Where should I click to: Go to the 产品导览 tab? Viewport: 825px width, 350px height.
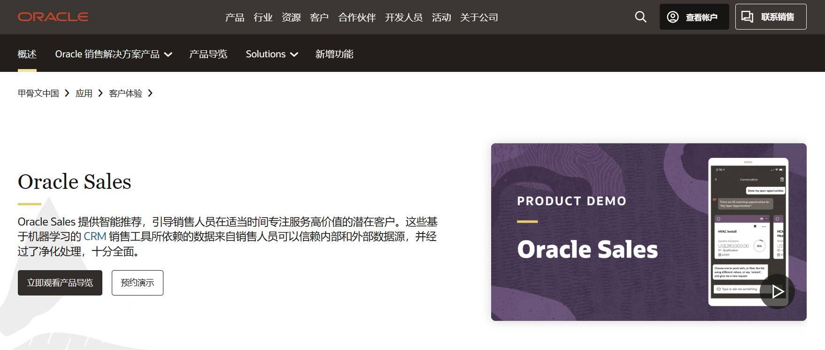coord(208,54)
